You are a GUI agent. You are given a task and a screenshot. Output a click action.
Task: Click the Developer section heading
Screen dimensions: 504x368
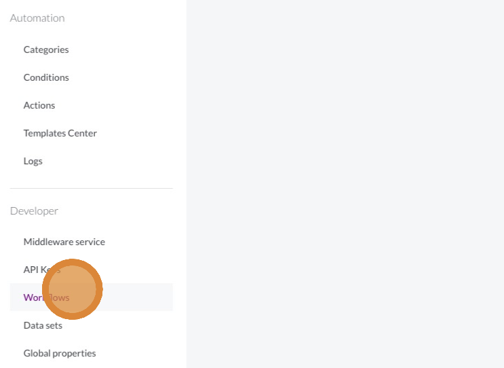tap(34, 211)
